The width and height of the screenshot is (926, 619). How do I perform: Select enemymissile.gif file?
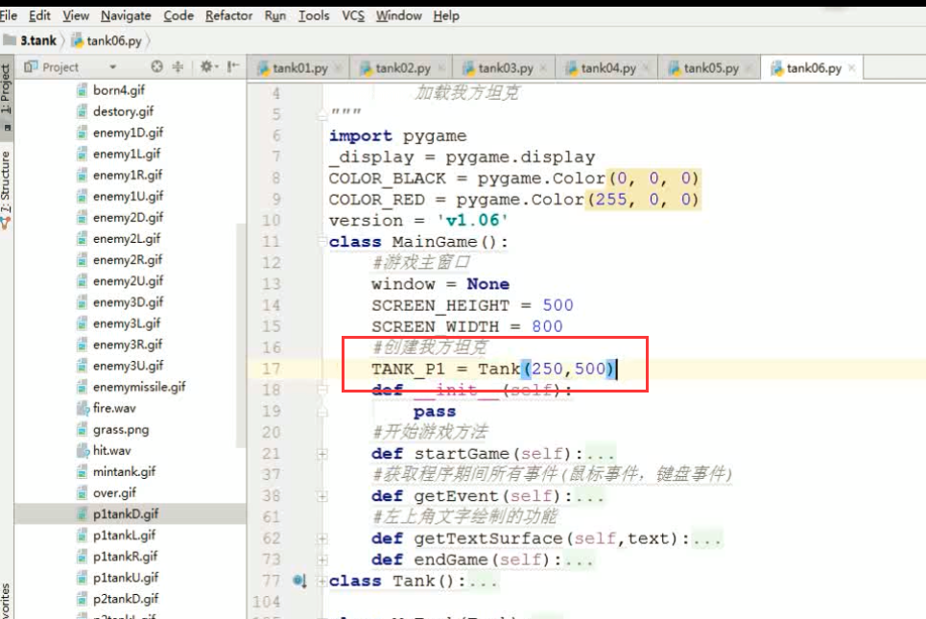(139, 387)
